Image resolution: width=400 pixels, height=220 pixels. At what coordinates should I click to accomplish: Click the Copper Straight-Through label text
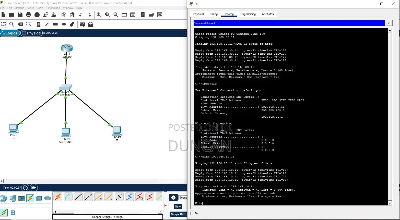coord(107,217)
